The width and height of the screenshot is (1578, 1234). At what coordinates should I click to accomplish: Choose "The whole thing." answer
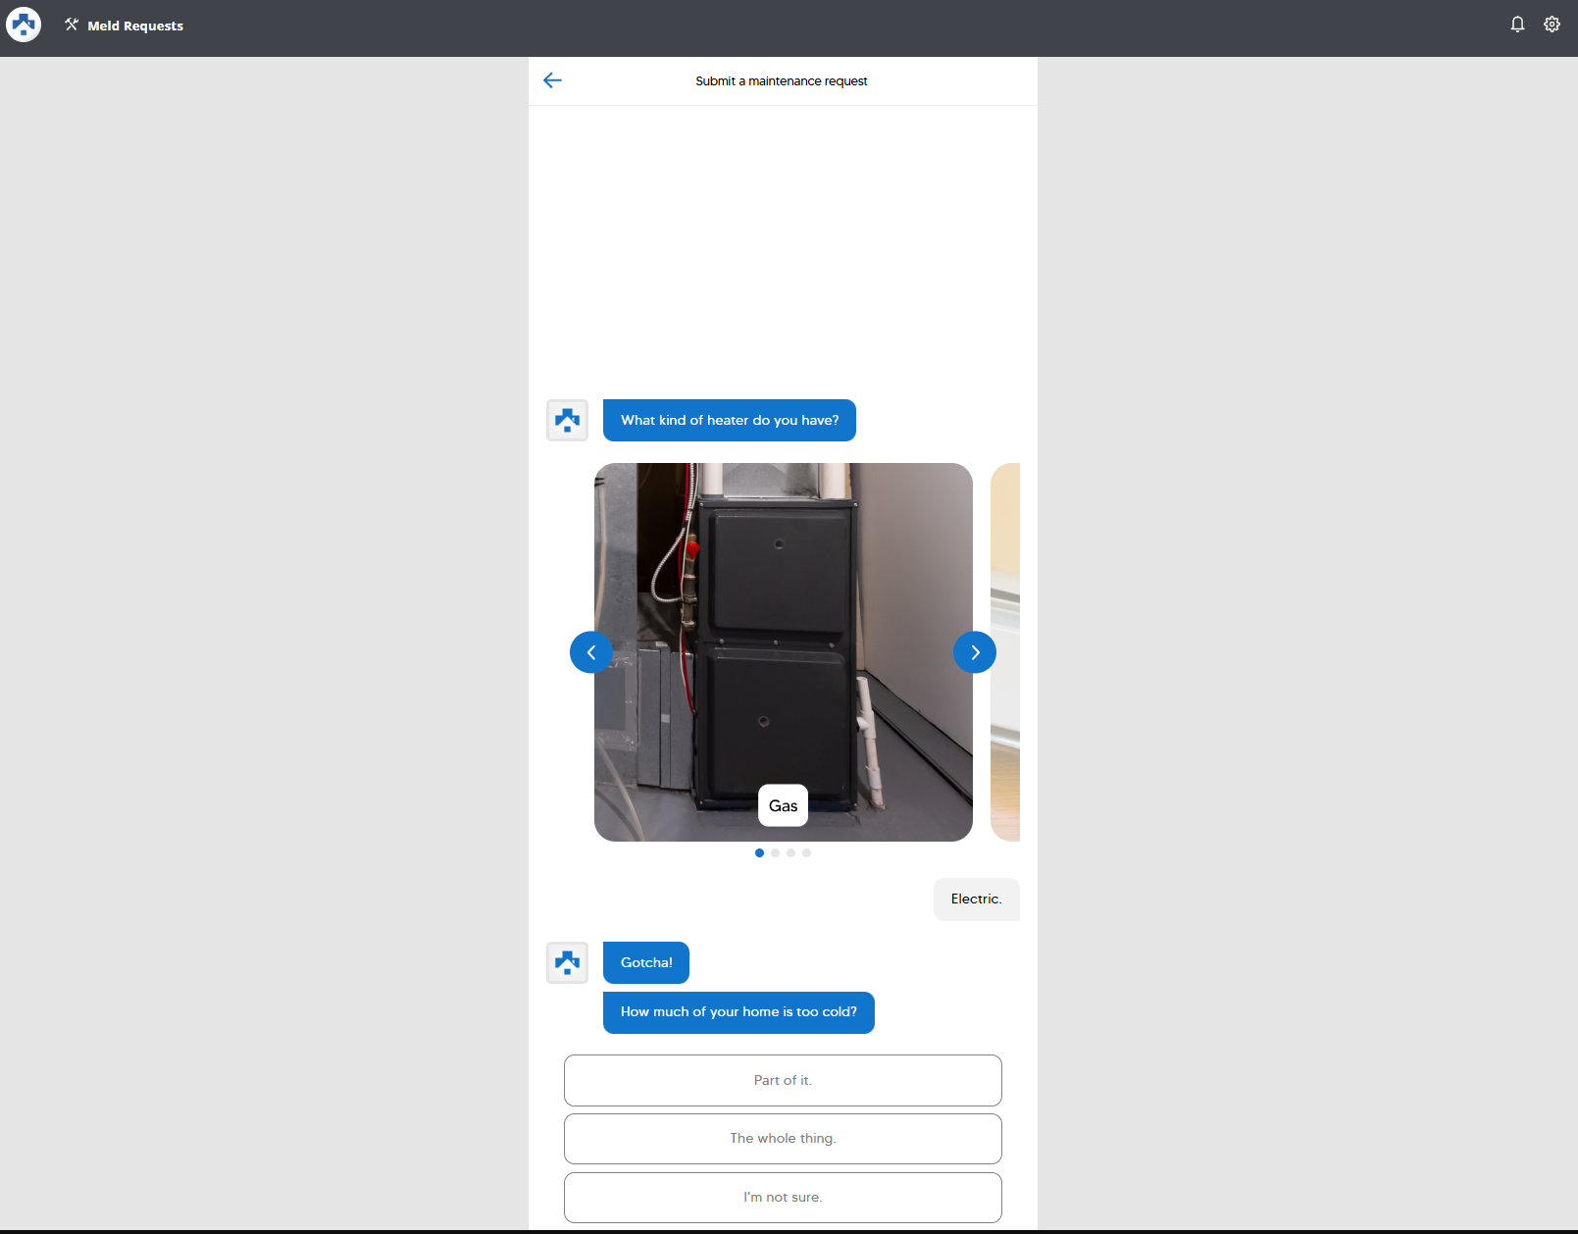783,1139
